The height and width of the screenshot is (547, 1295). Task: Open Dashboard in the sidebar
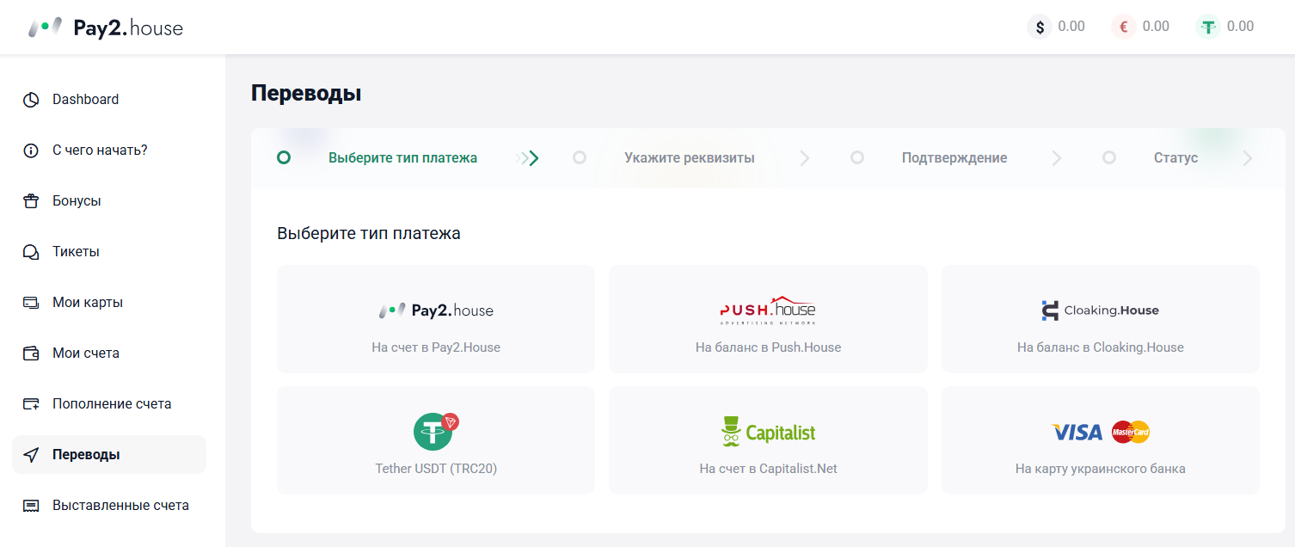click(109, 100)
